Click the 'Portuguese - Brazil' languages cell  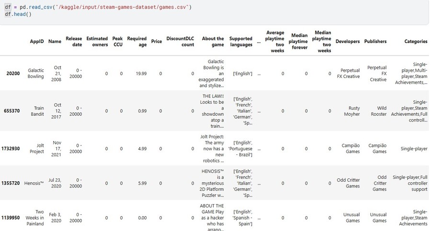(x=240, y=149)
